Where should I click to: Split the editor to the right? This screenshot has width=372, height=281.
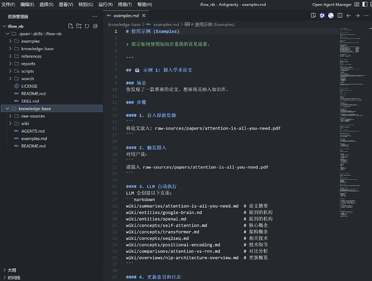click(339, 16)
